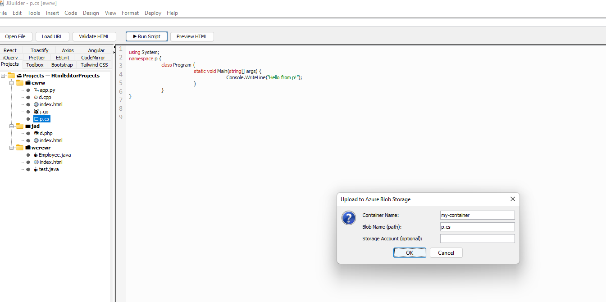Viewport: 606px width, 302px height.
Task: Click the d.cpp gear file icon
Action: pos(36,97)
